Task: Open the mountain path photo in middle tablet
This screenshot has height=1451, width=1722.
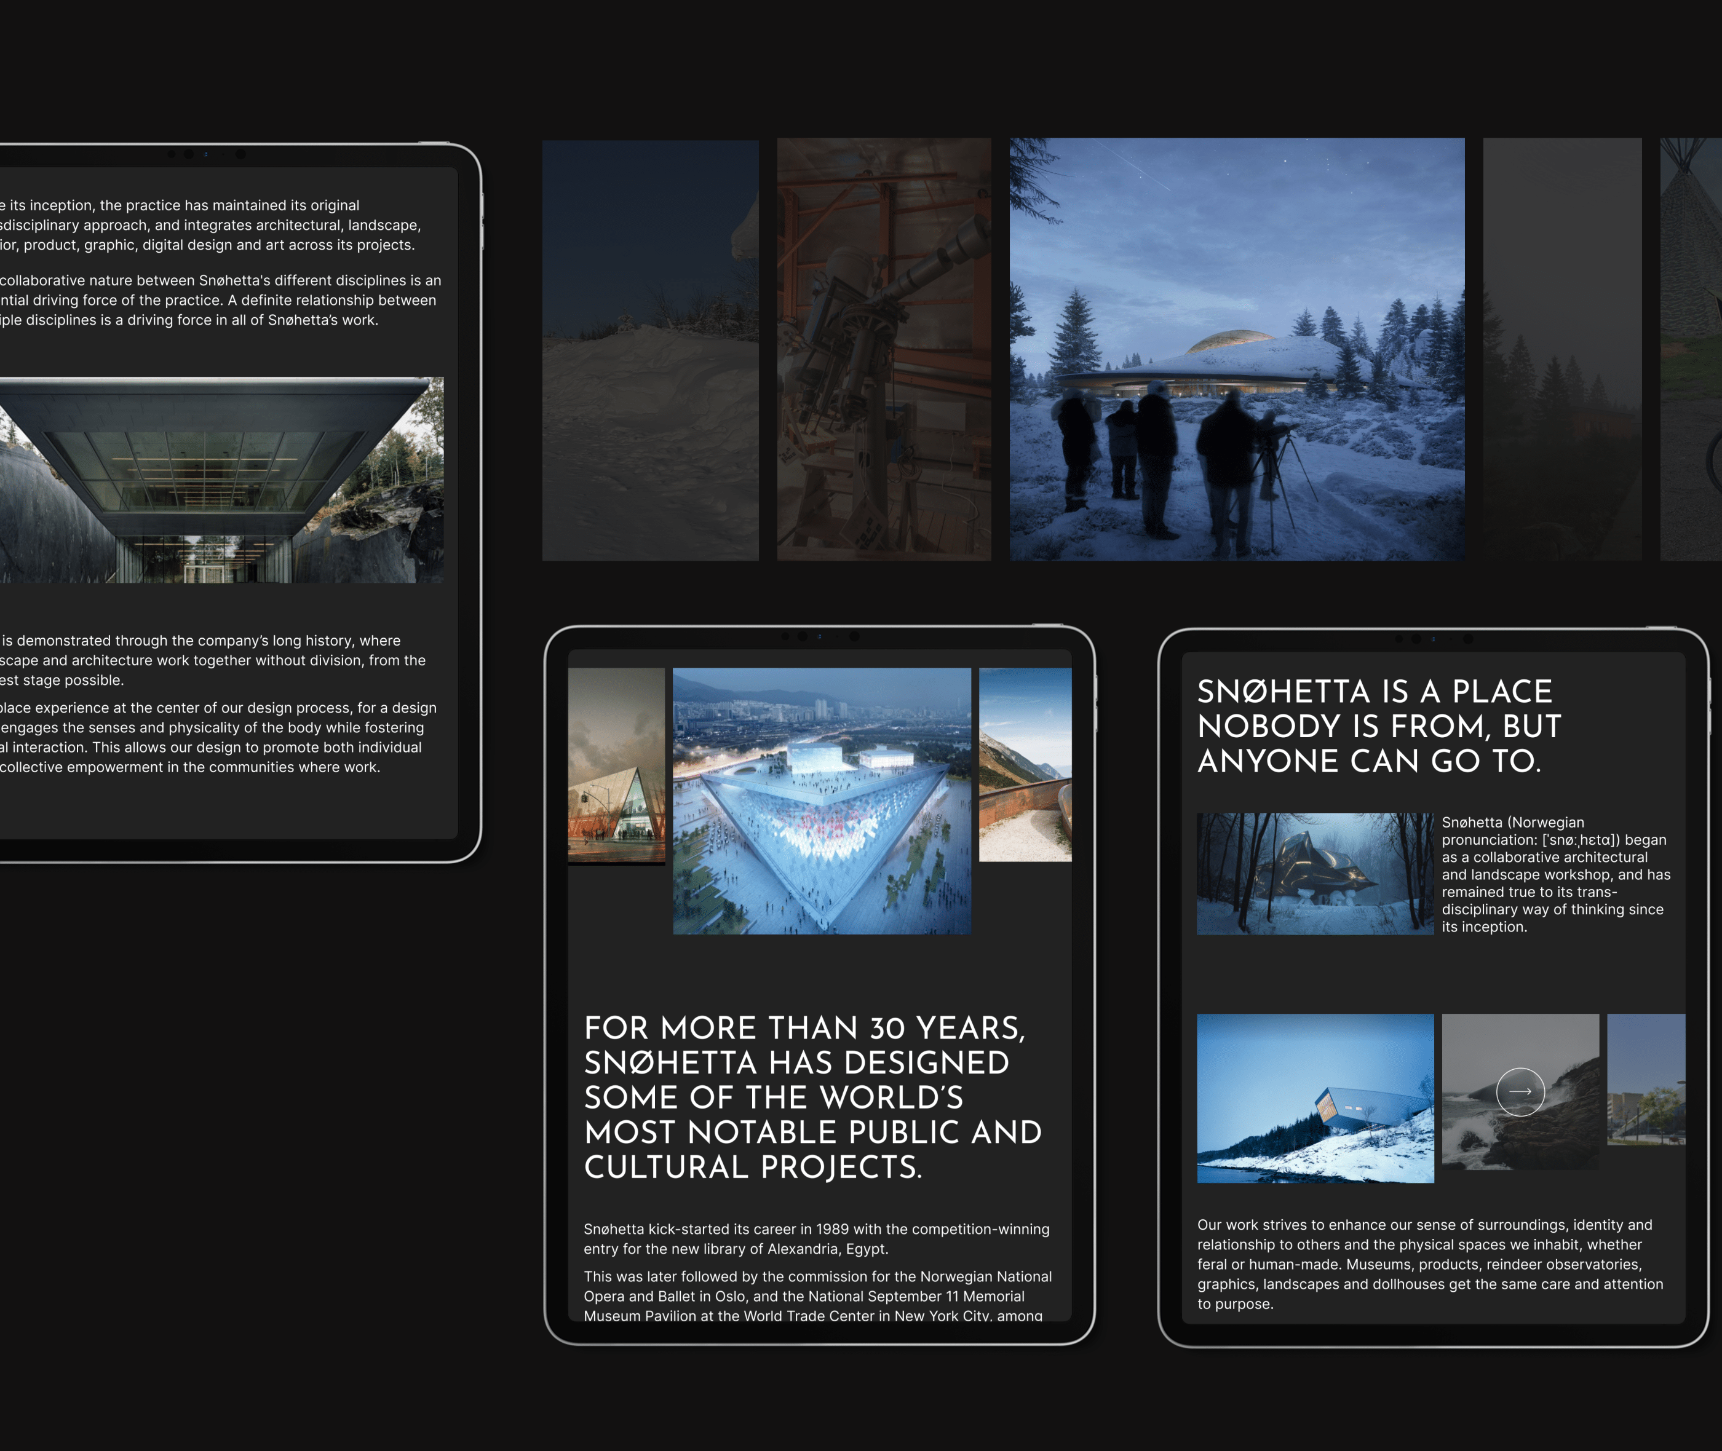Action: (1025, 764)
